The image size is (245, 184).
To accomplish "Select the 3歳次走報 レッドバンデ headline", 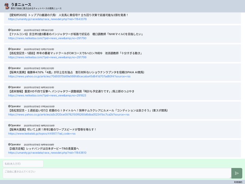I will (44, 149).
